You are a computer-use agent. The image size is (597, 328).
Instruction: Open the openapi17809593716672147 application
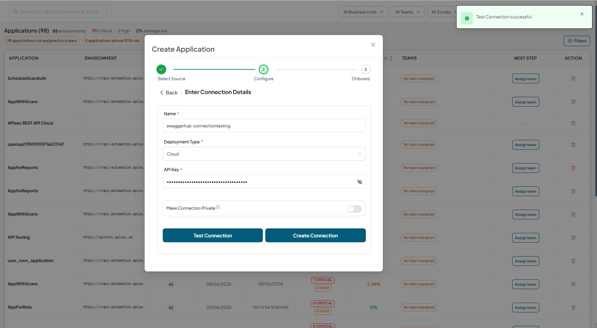click(36, 144)
